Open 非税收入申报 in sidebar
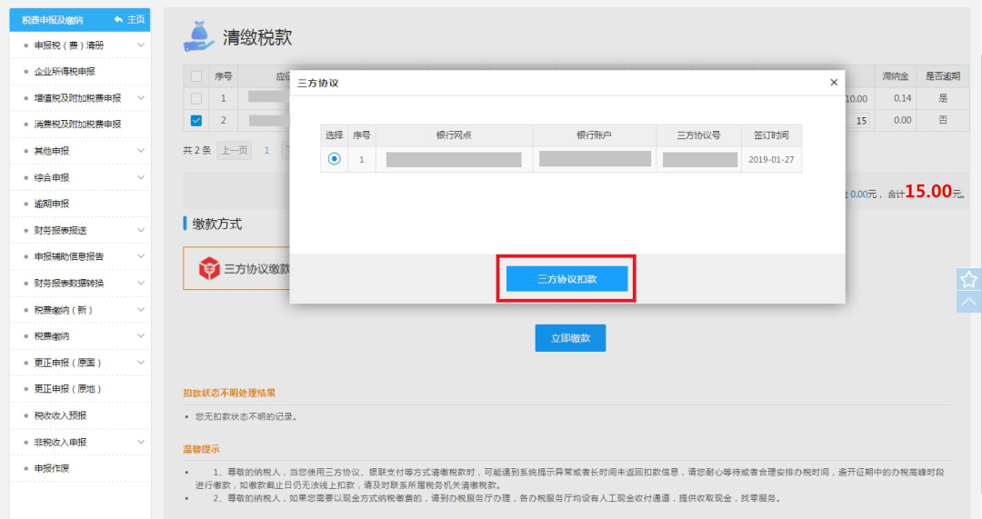This screenshot has width=982, height=519. (60, 442)
